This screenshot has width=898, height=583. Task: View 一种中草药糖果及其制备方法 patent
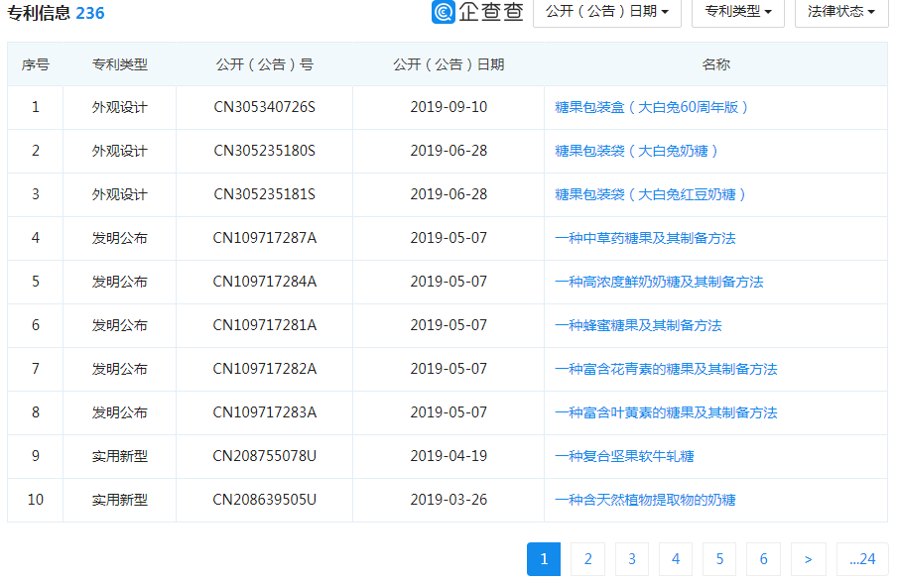[x=645, y=238]
